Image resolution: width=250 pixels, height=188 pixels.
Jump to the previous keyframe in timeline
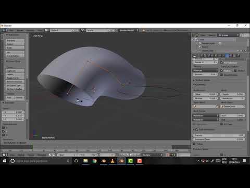[x=124, y=155]
